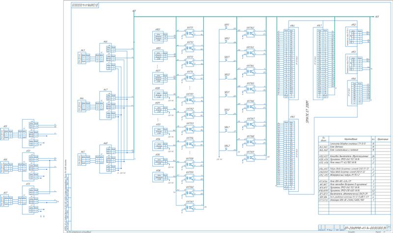The image size is (393, 233).
Task: Click the A73 module block label
Action: click(x=28, y=184)
